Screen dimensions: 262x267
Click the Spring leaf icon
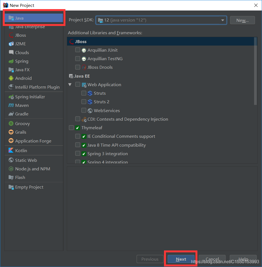pos(11,61)
